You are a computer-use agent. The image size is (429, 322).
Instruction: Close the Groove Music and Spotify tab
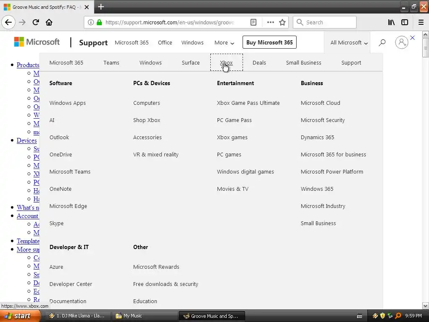pyautogui.click(x=87, y=7)
